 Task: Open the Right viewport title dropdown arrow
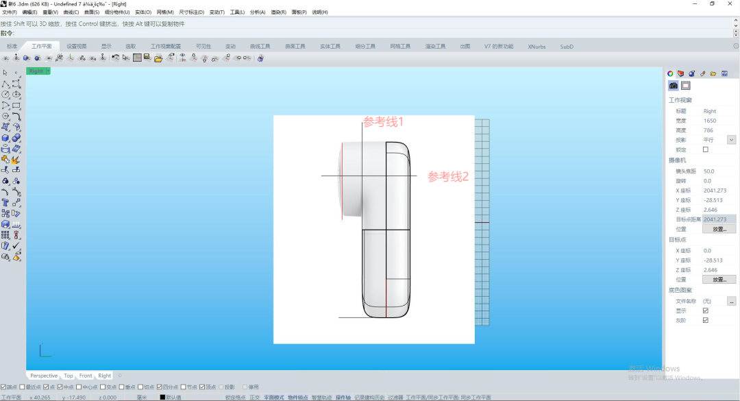point(47,71)
